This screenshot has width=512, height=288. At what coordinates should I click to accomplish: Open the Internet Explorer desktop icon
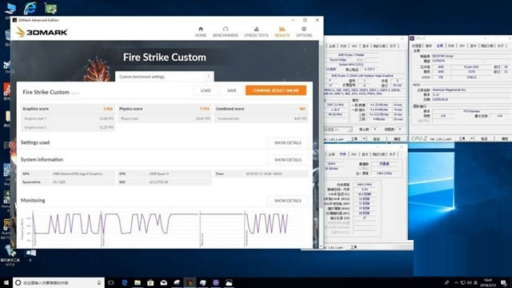[30, 8]
